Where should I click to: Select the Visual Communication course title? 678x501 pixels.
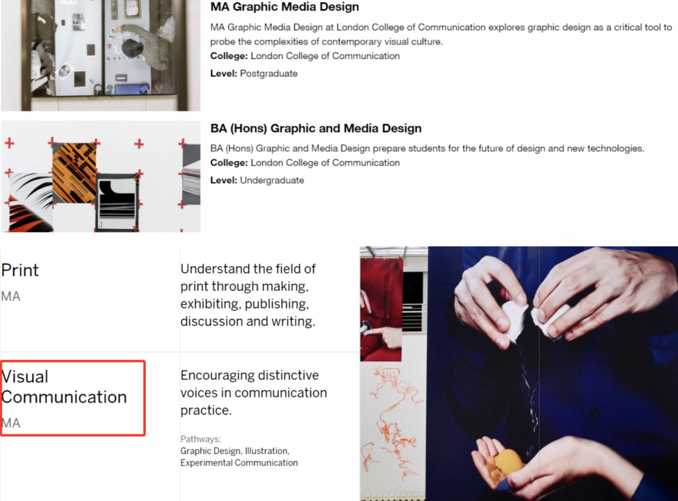[x=64, y=387]
